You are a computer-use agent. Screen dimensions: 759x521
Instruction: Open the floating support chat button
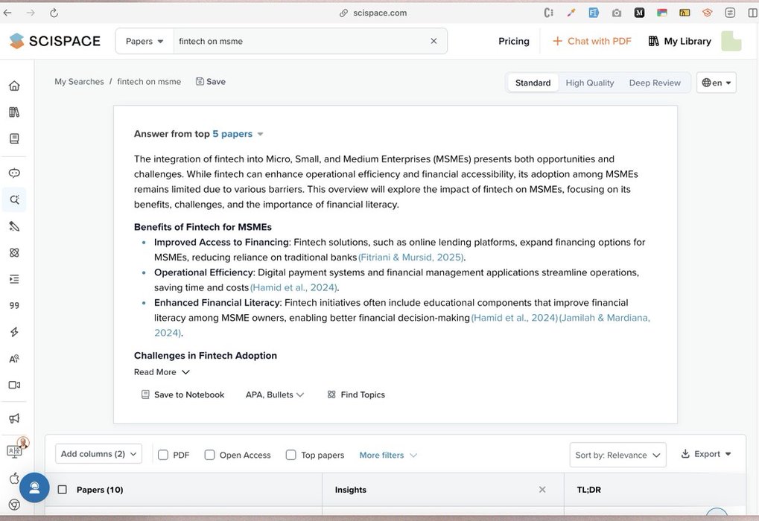34,488
